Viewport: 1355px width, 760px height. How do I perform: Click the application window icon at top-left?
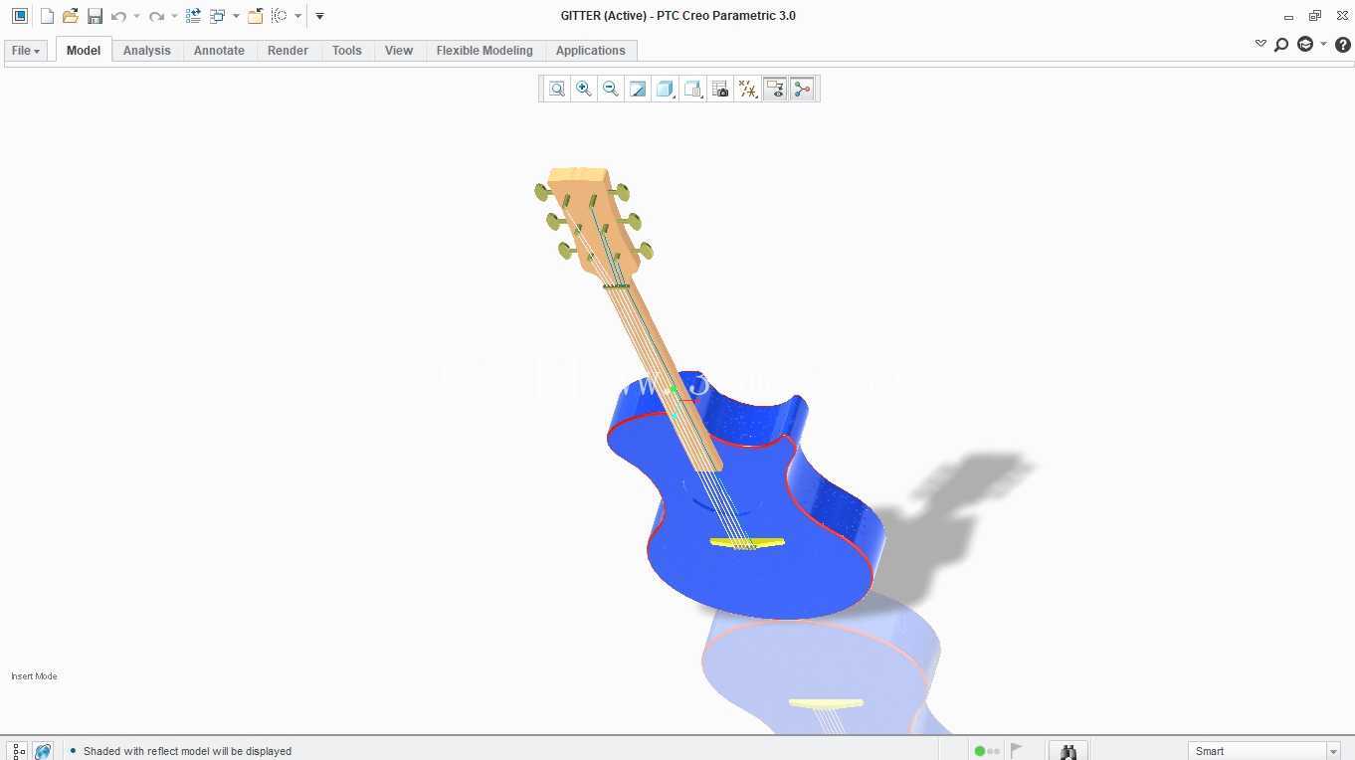pyautogui.click(x=19, y=16)
